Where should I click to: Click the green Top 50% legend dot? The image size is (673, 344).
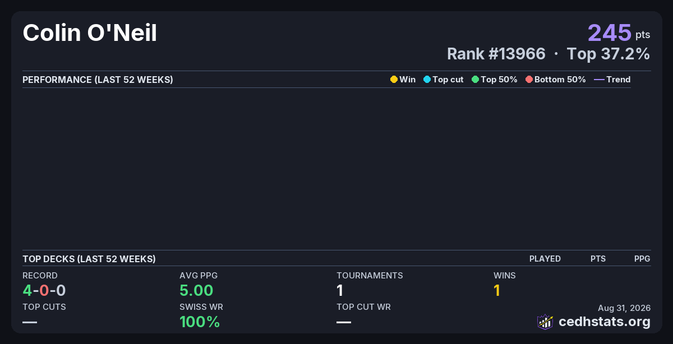[x=475, y=80]
